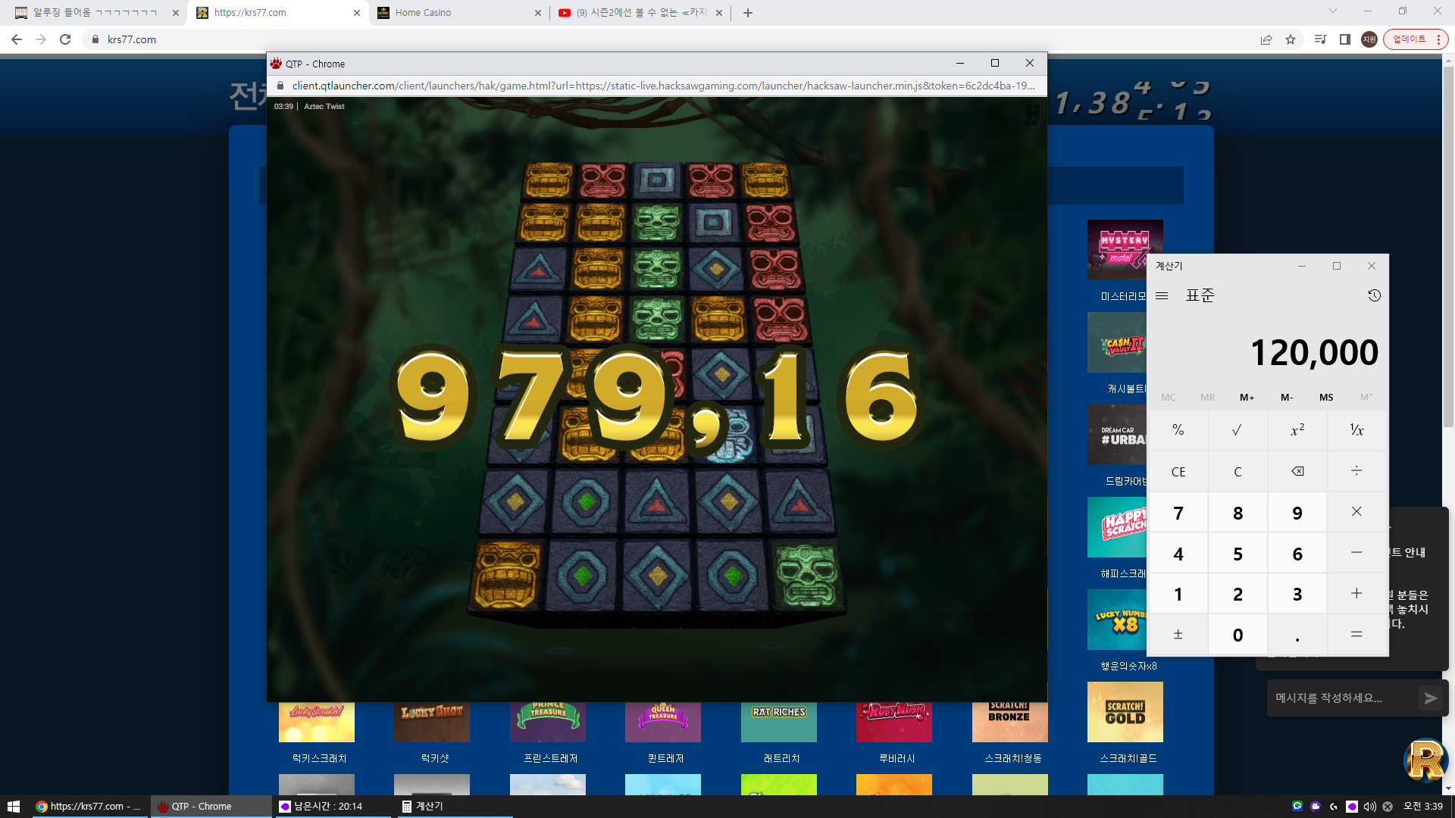Open the Lucky Number x8 game thumbnail
Screen dimensions: 1455x818
pos(1117,620)
